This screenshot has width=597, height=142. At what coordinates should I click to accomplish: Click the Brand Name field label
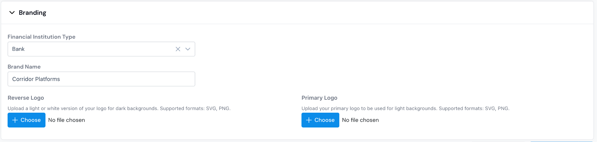[24, 66]
